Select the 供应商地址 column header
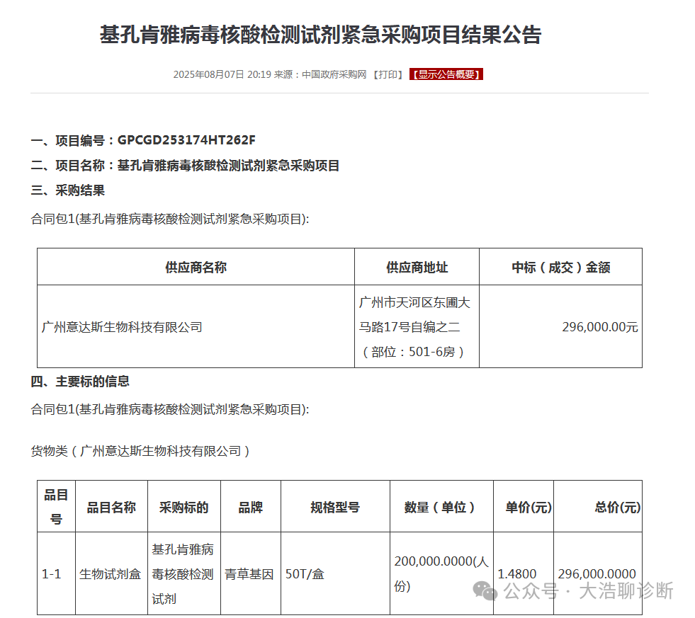 coord(417,267)
